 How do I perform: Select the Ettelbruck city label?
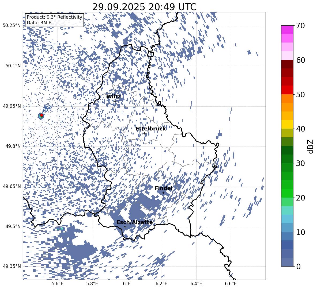click(151, 129)
